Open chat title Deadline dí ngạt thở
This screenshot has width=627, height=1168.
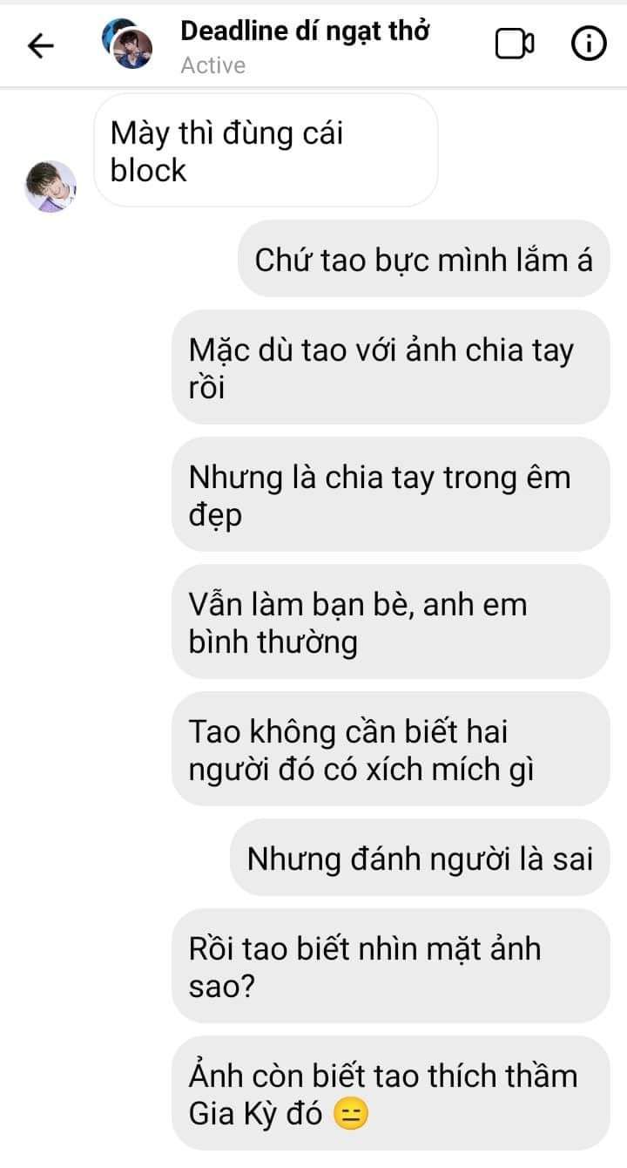coord(305,31)
